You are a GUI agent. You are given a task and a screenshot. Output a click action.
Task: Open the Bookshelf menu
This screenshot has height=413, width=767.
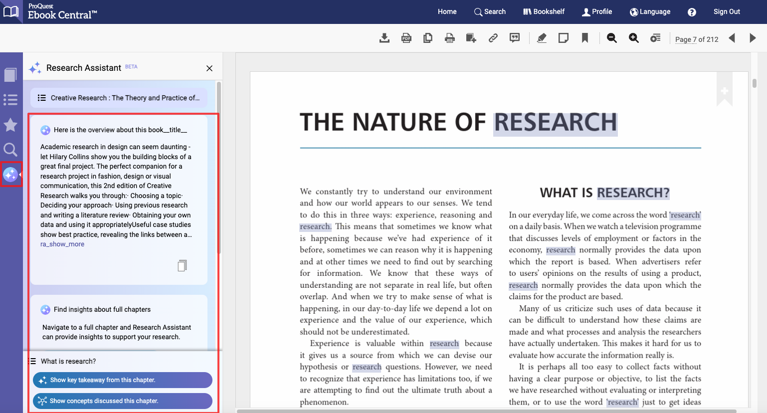point(544,12)
